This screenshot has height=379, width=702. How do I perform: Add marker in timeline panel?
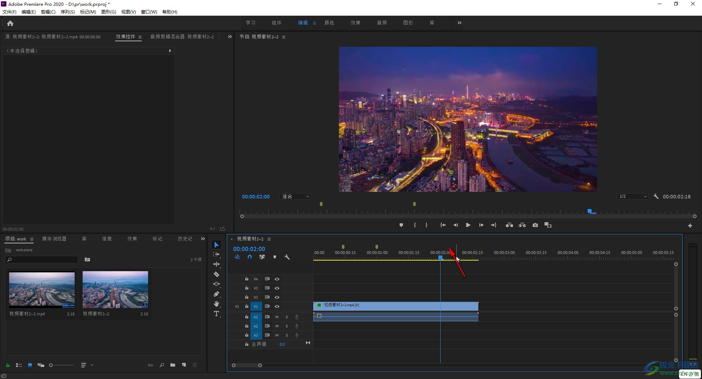tap(275, 257)
